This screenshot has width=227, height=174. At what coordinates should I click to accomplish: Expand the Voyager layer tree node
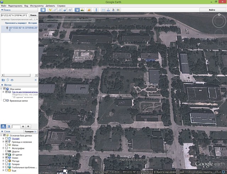(x=3, y=138)
